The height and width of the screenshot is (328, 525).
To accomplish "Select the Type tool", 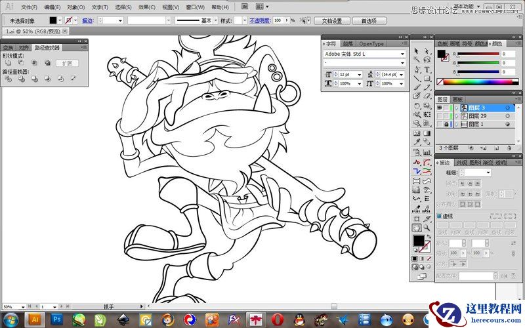I will (427, 70).
